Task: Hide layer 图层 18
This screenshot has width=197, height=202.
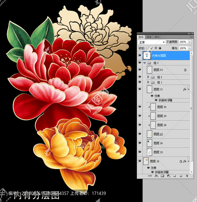Action: (x=140, y=161)
